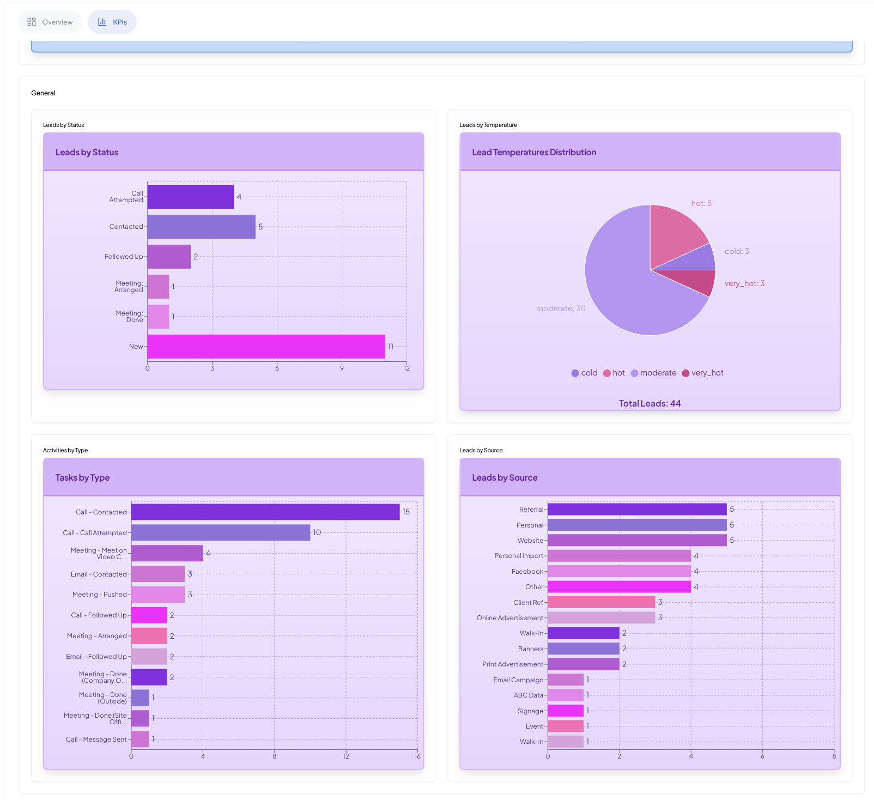The image size is (874, 800).
Task: Click the Overview grid icon
Action: pos(32,22)
